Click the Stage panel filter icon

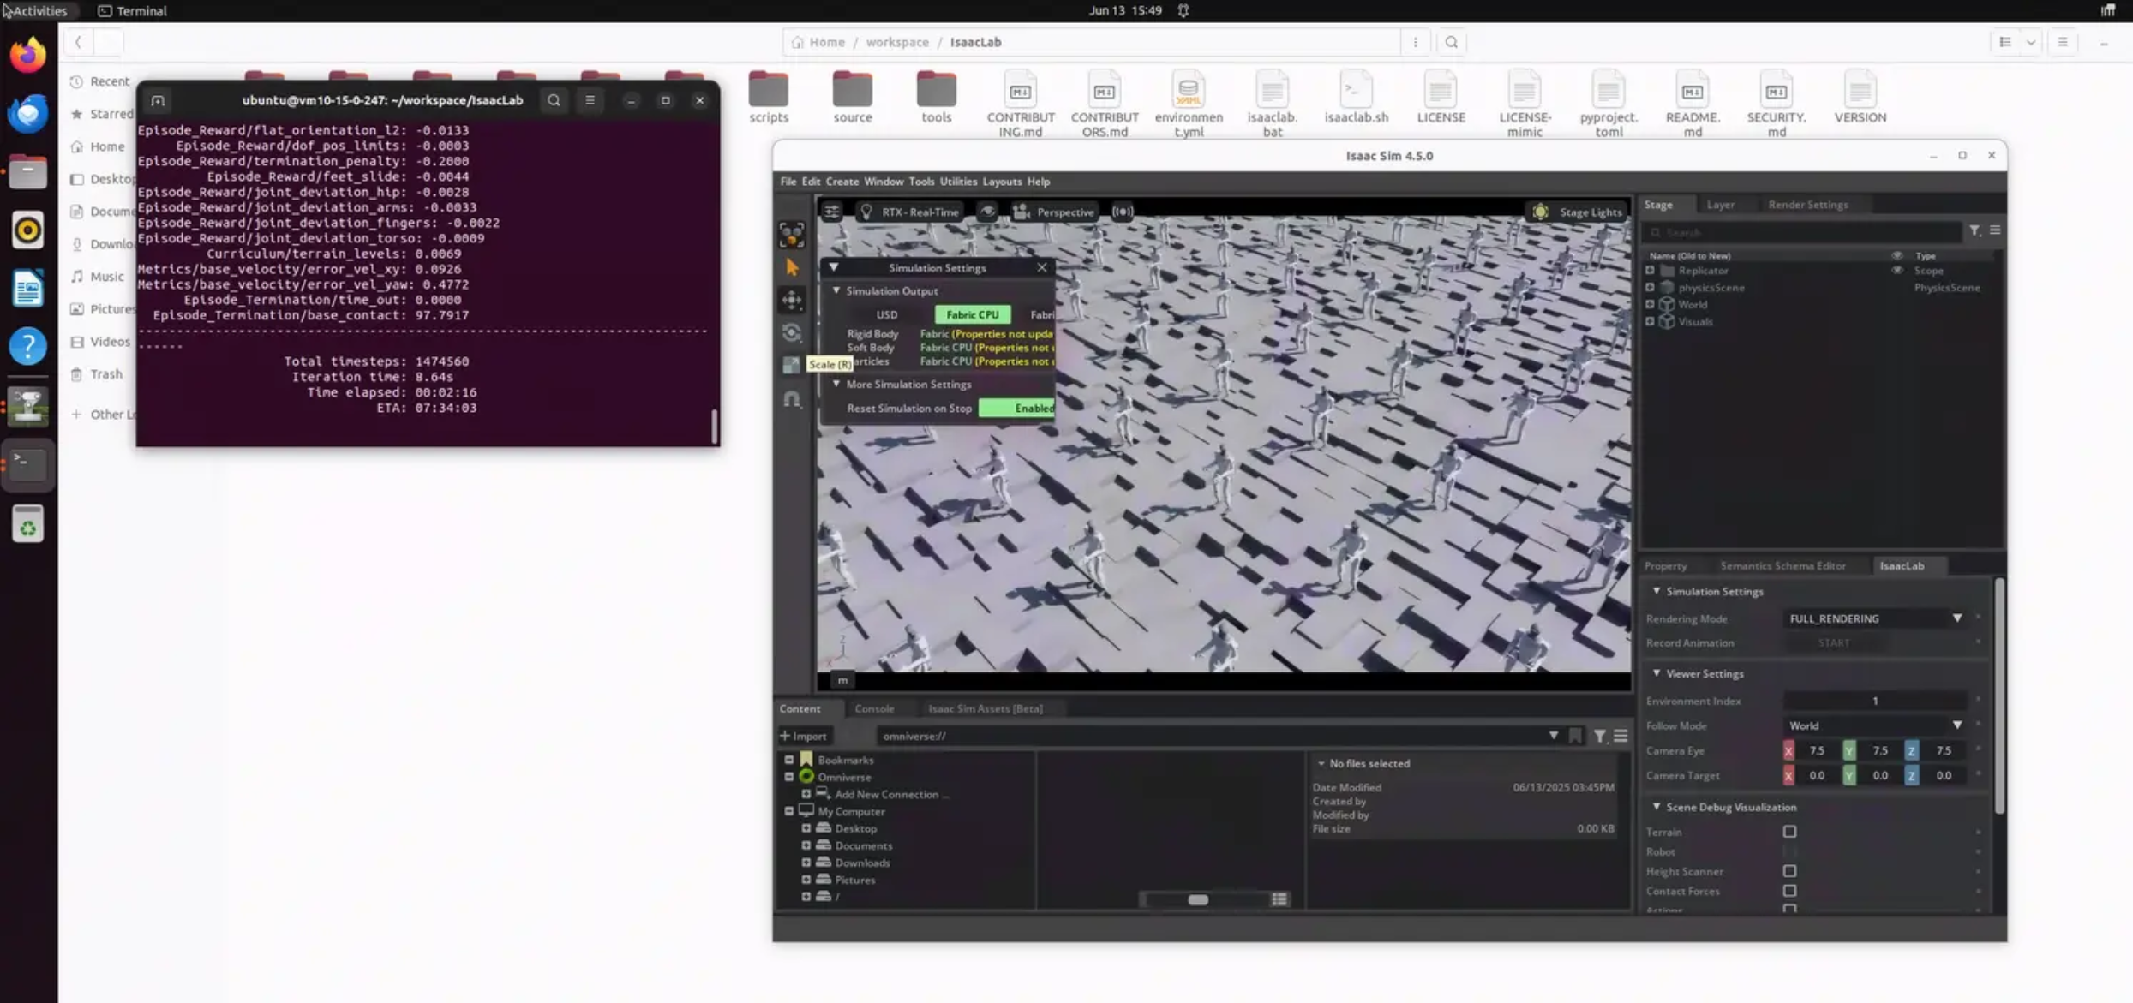1974,230
